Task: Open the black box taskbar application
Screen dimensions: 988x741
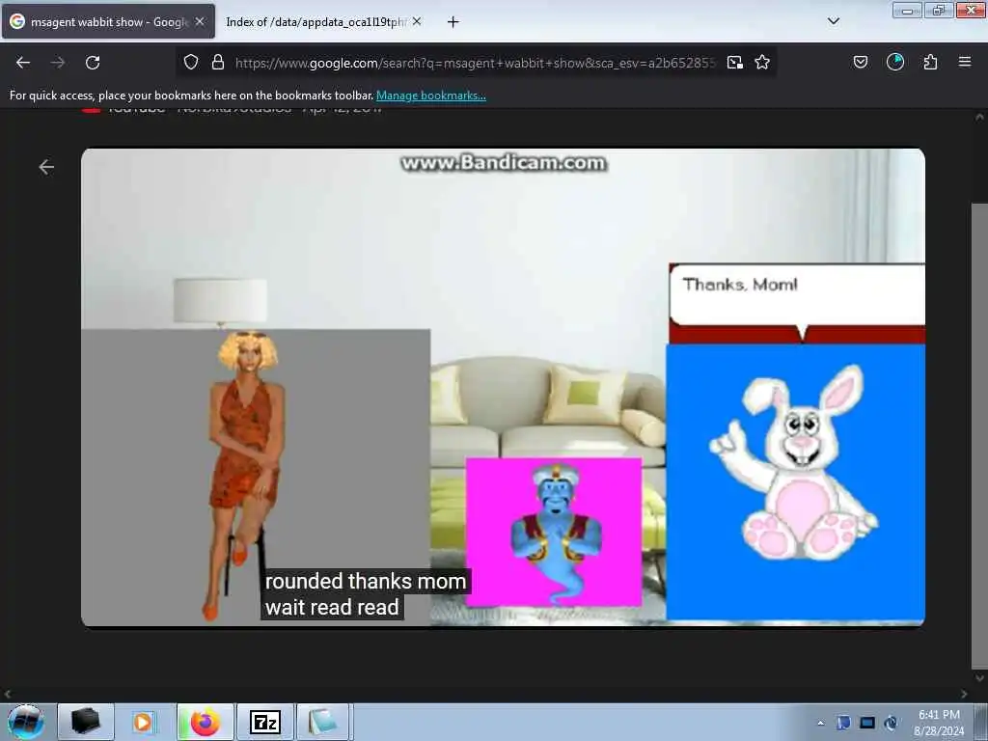Action: point(86,722)
